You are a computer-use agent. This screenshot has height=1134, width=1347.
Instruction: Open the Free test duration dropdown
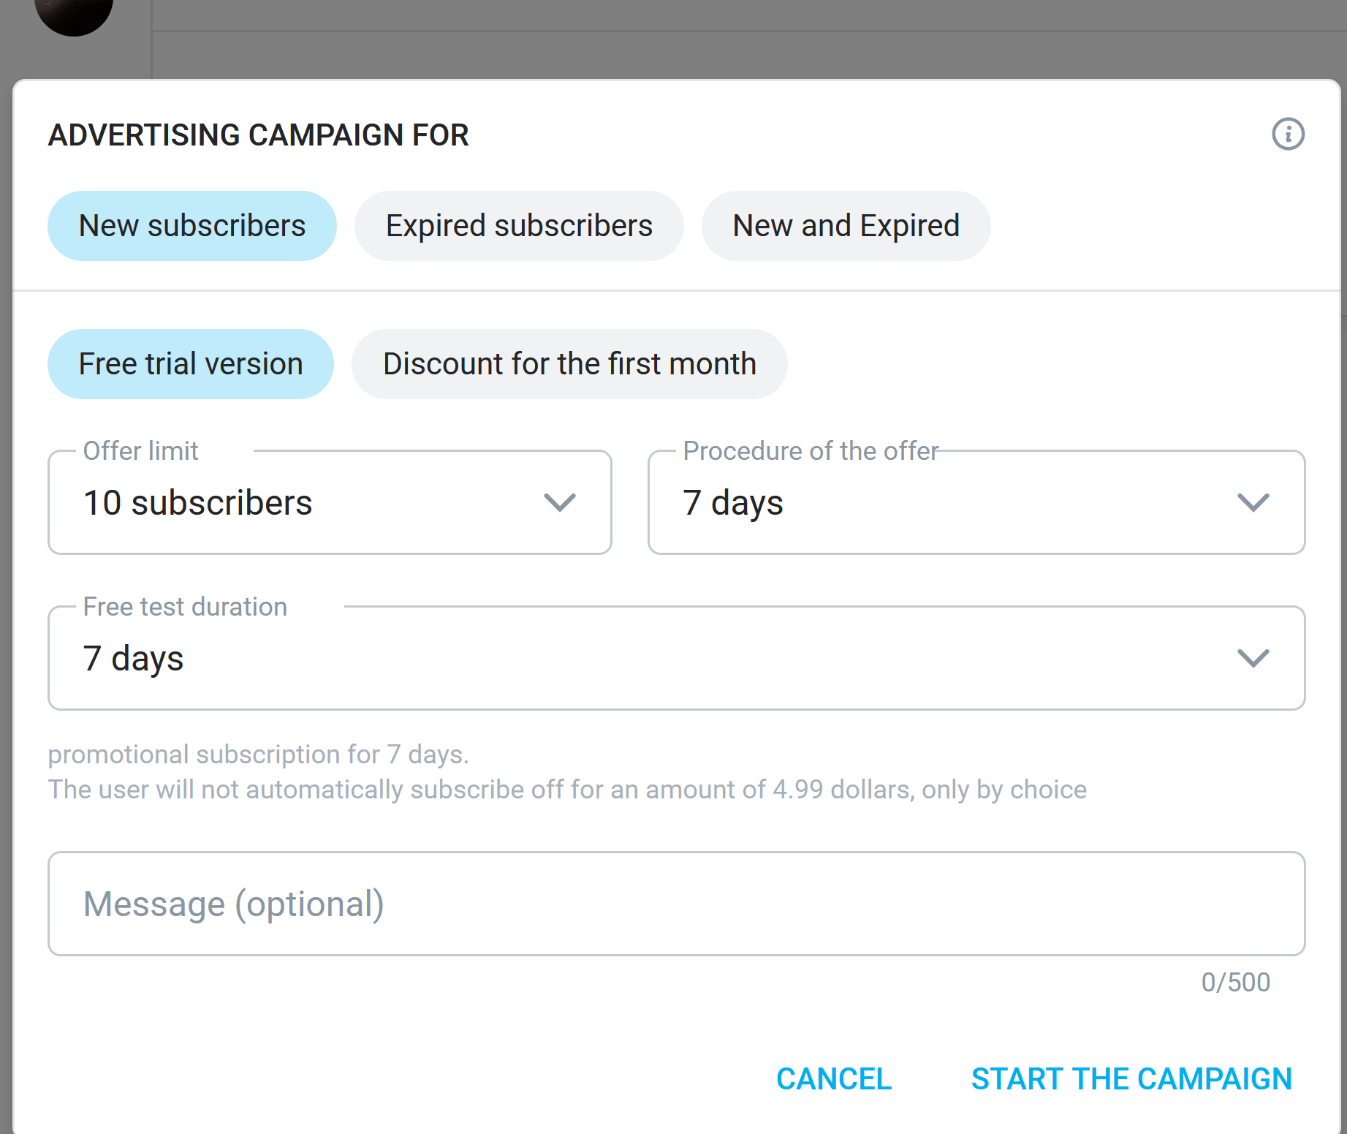pos(677,658)
